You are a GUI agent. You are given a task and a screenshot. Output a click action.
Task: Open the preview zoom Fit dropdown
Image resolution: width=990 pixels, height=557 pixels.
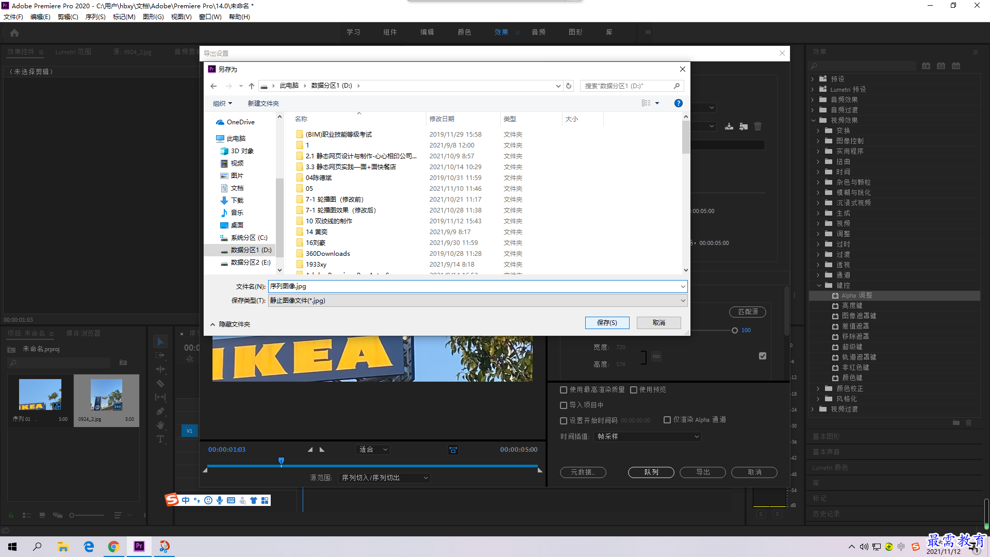[373, 450]
